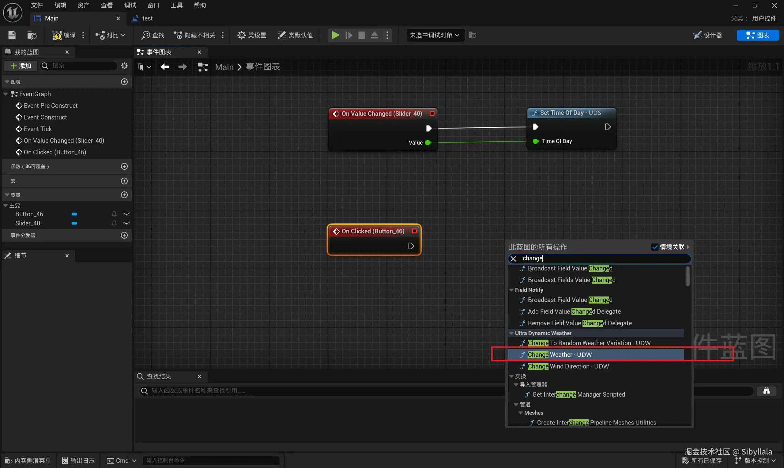
Task: Click the Class Settings gear icon
Action: point(241,35)
